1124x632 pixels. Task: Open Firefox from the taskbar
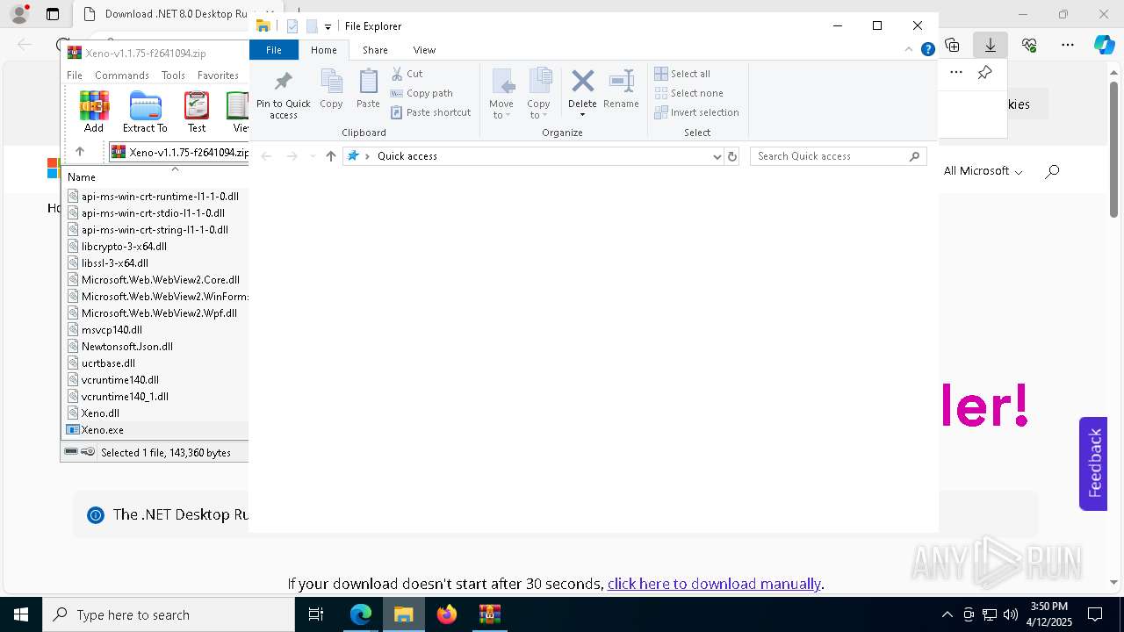point(447,614)
